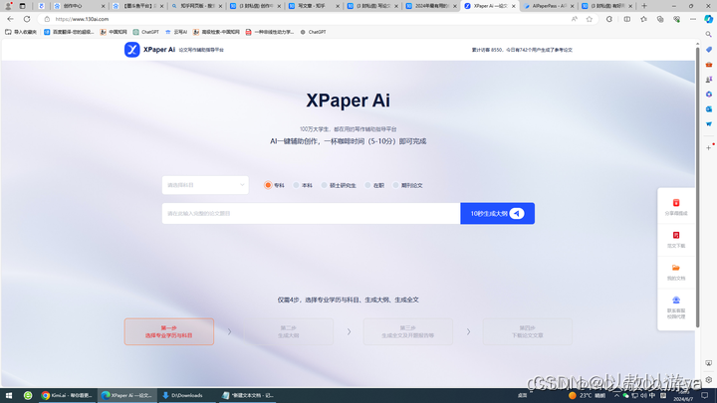Open 中国知网 bookmark

pos(113,32)
